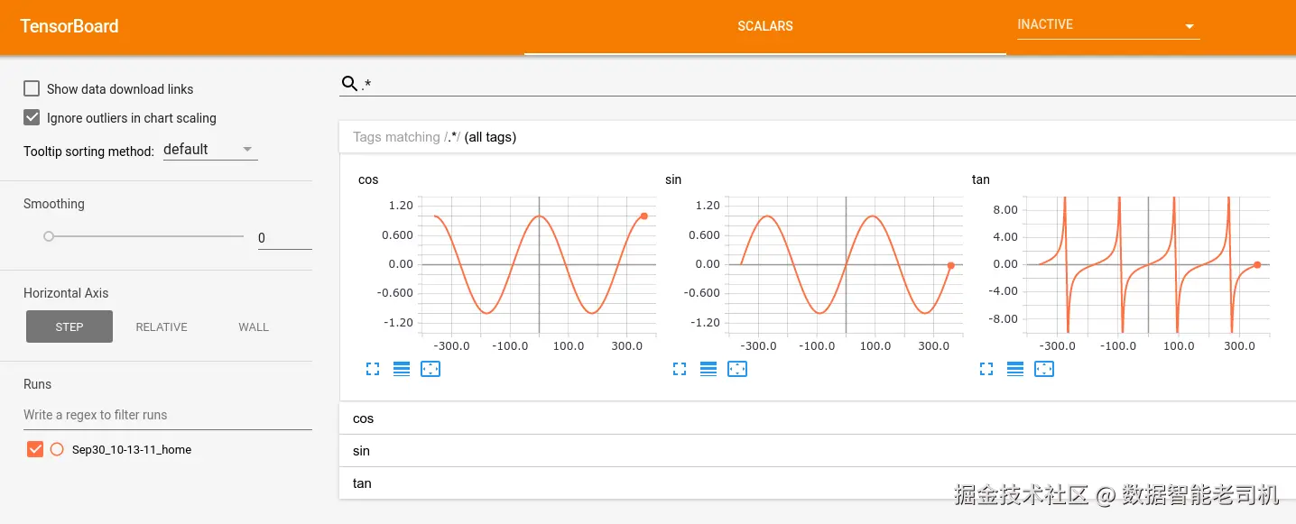Screen dimensions: 1296x524
Task: Expand the cos tag group
Action: click(x=818, y=418)
